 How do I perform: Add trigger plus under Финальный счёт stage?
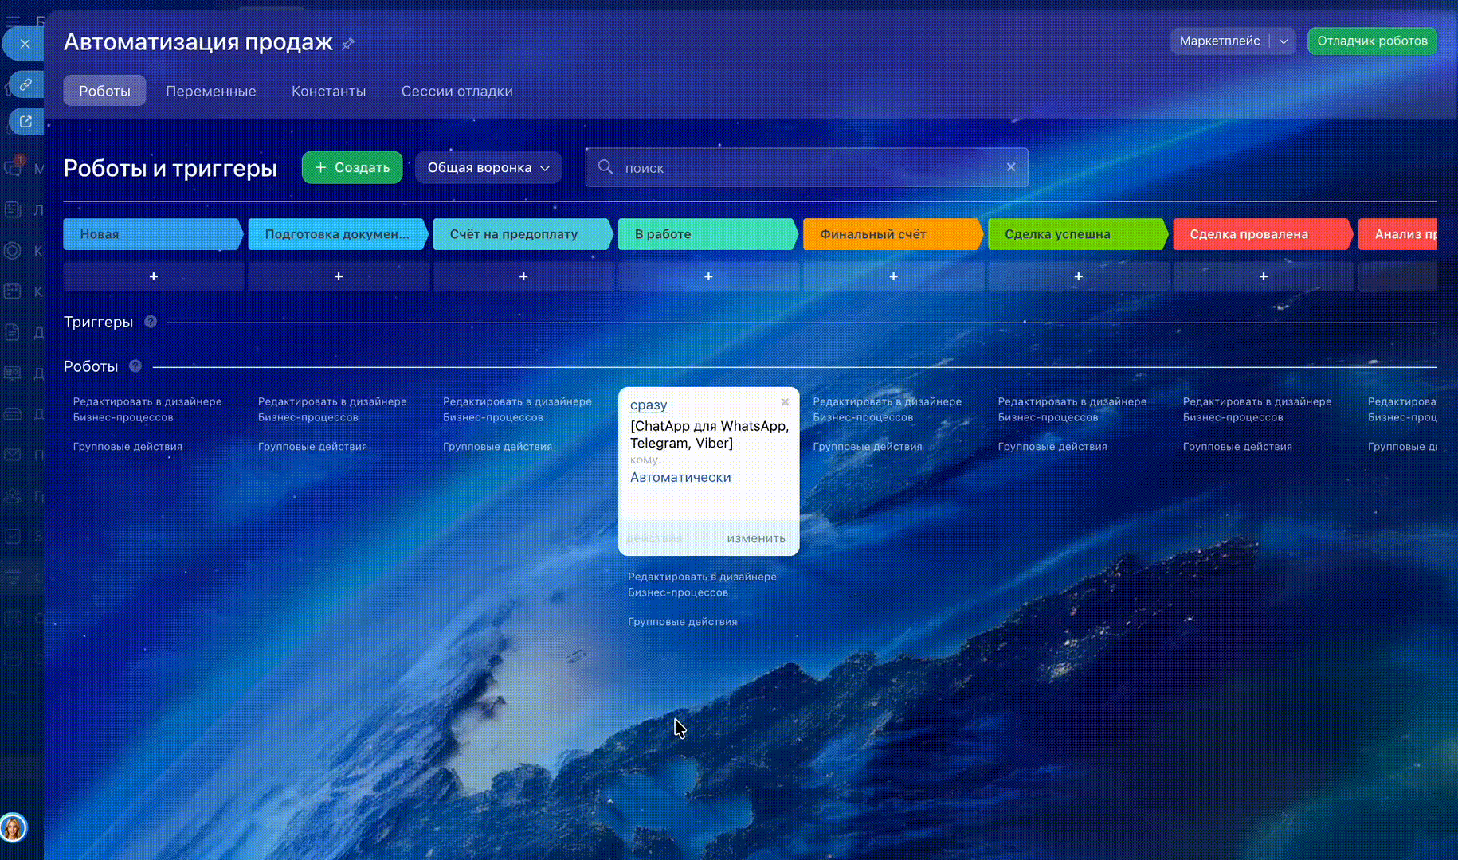pyautogui.click(x=893, y=276)
